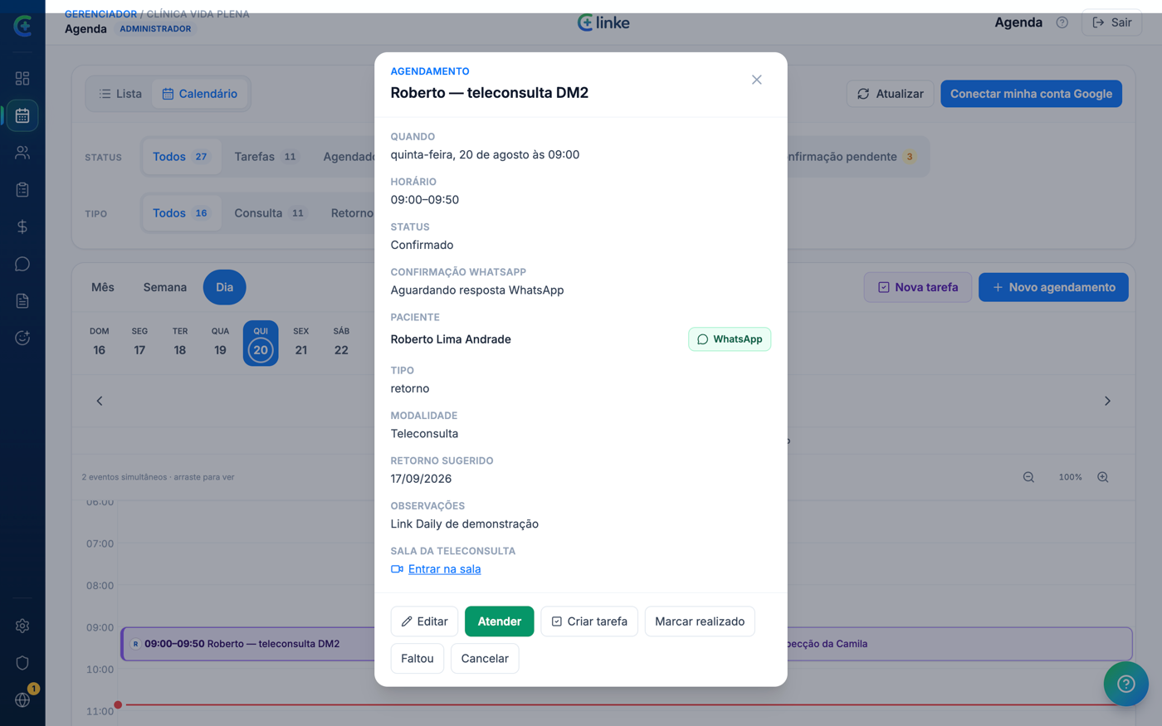
Task: Click the help question mark next to Agenda
Action: [x=1062, y=22]
